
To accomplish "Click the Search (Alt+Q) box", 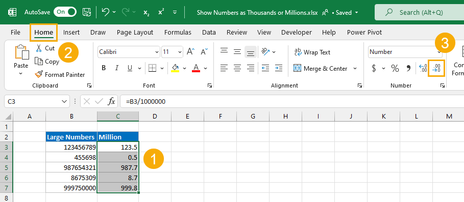I will 419,12.
